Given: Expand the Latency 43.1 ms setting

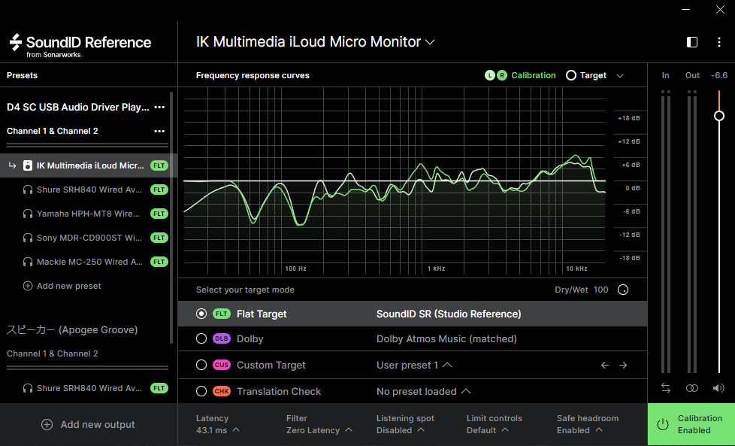Looking at the screenshot, I should click(217, 424).
